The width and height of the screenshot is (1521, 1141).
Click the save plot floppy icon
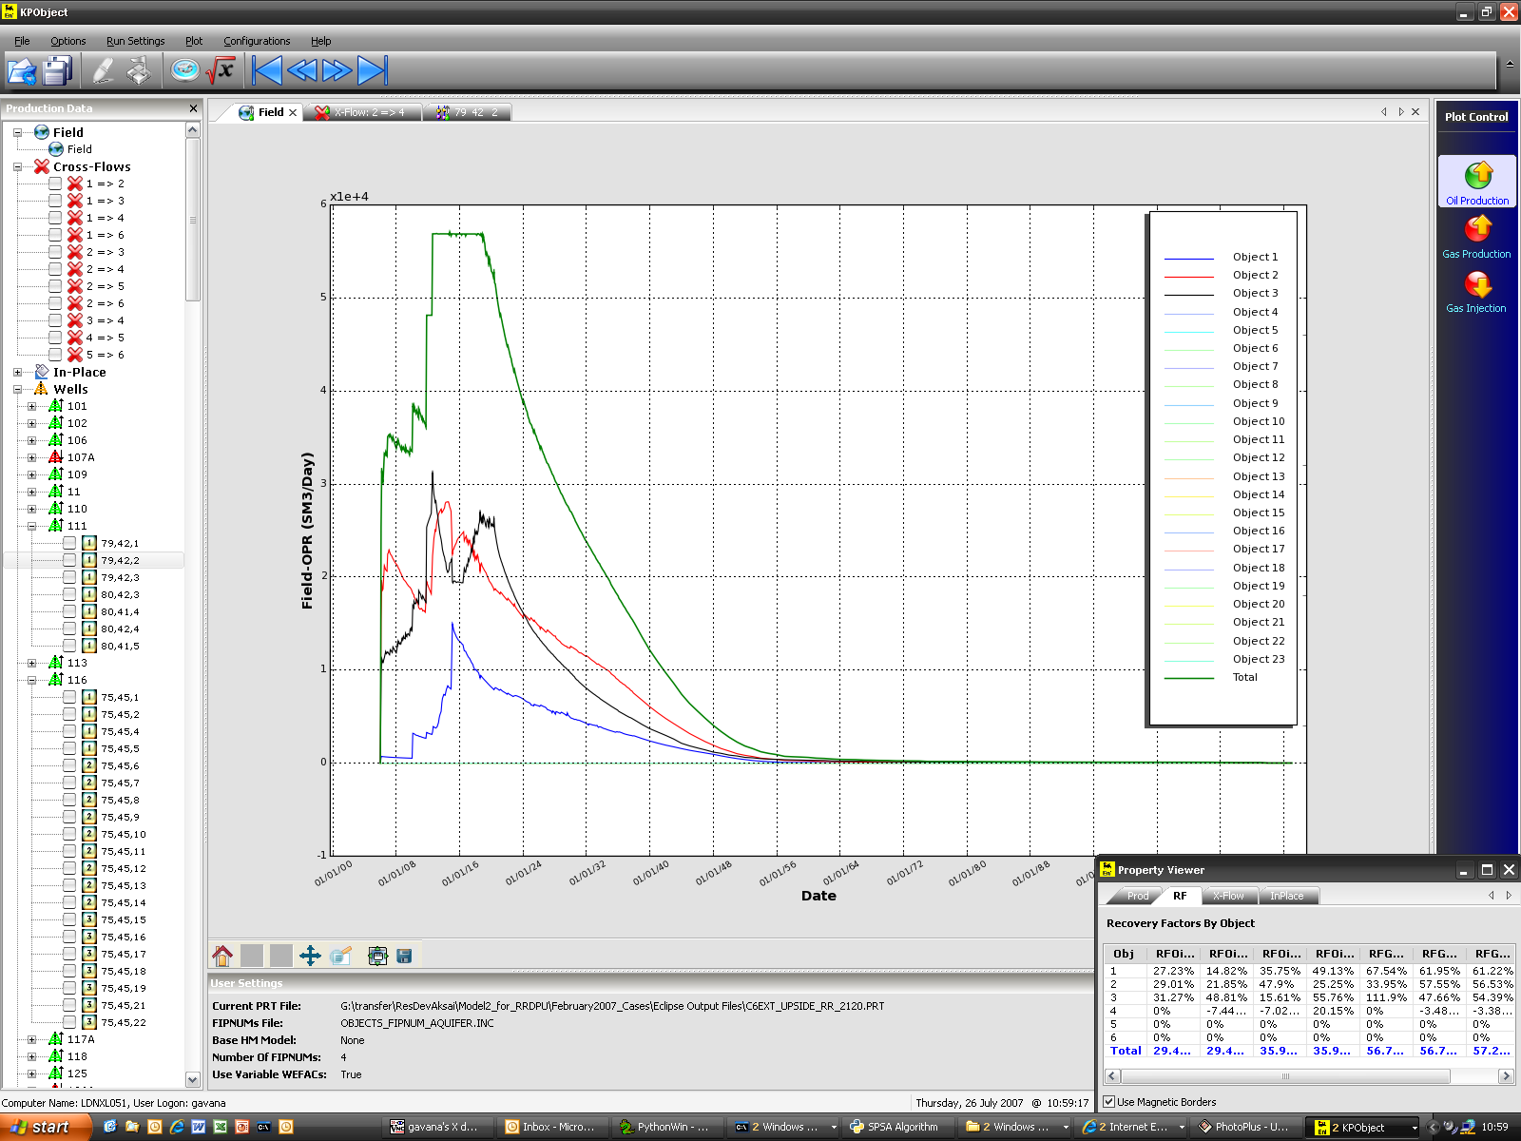[404, 956]
